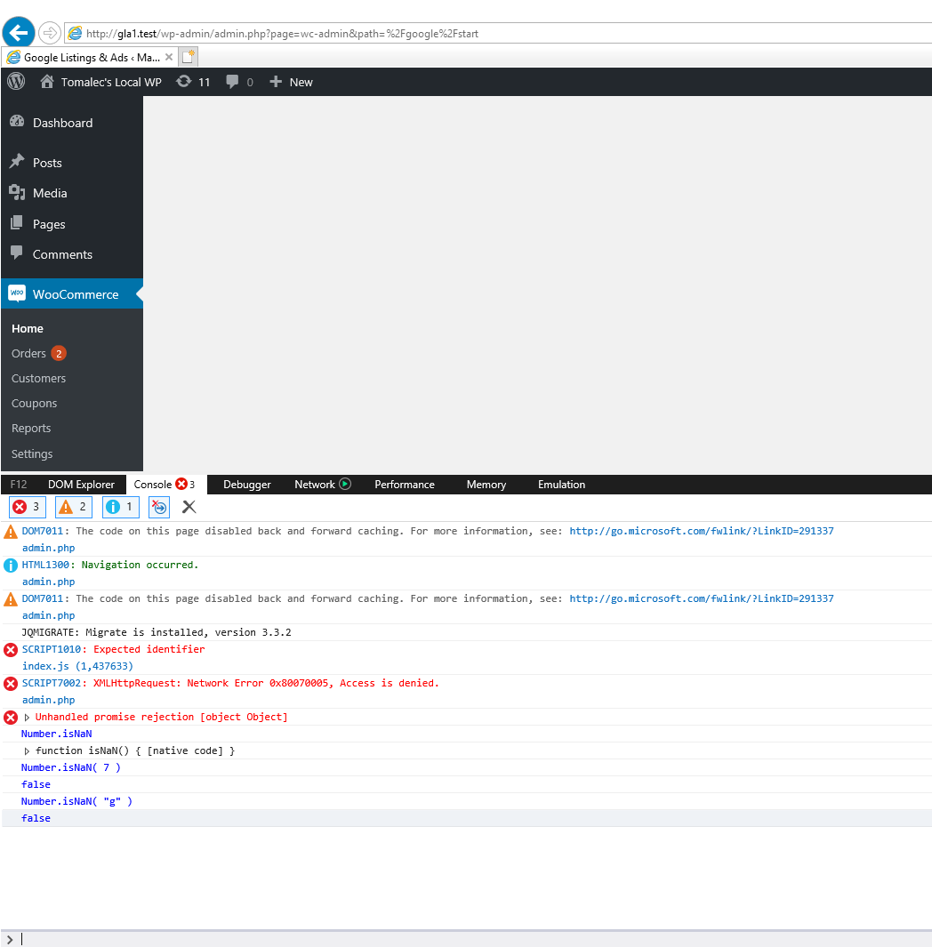932x947 pixels.
Task: Open Orders from the WooCommerce menu
Action: pos(28,353)
